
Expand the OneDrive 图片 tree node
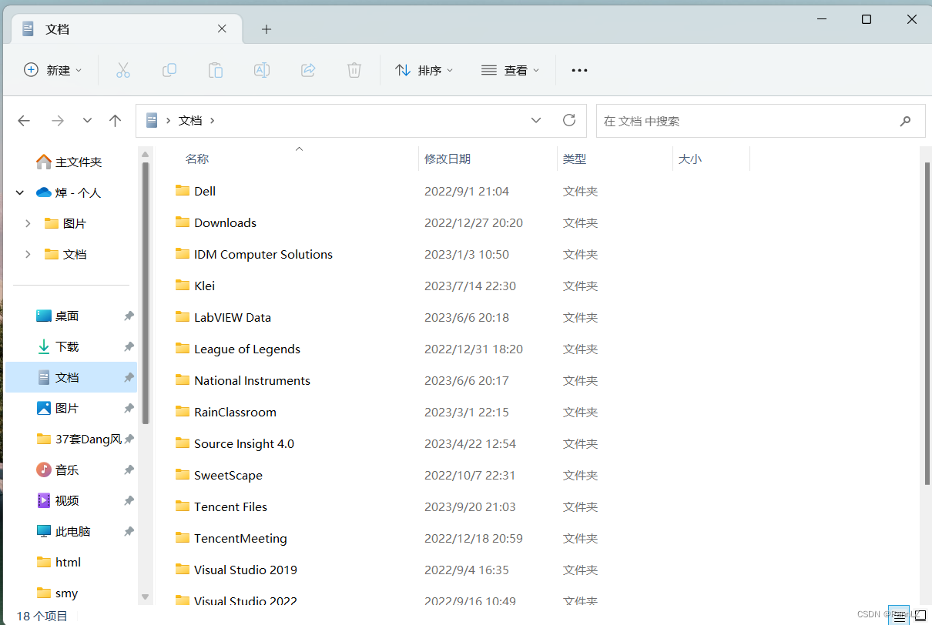(28, 223)
